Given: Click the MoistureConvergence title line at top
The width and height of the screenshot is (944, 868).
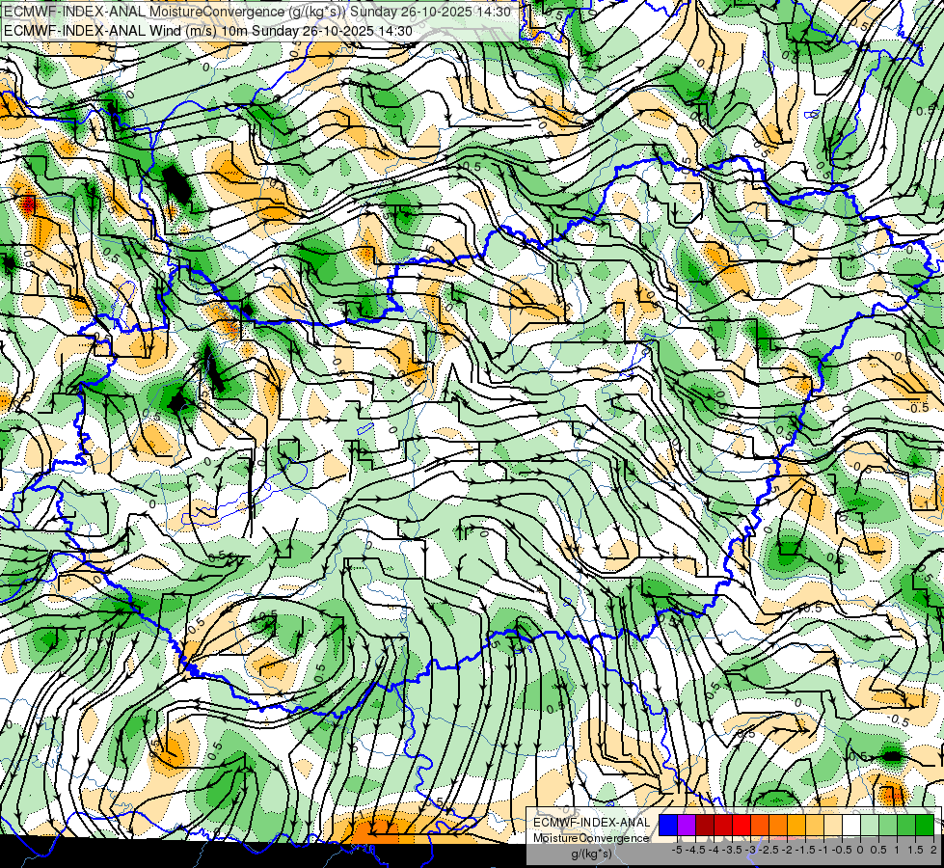Looking at the screenshot, I should [x=257, y=12].
